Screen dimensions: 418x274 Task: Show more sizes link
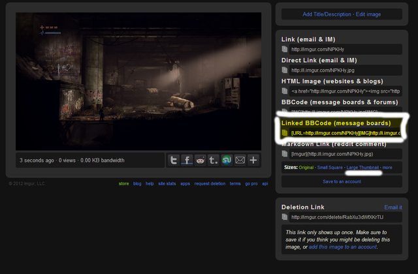pos(387,168)
